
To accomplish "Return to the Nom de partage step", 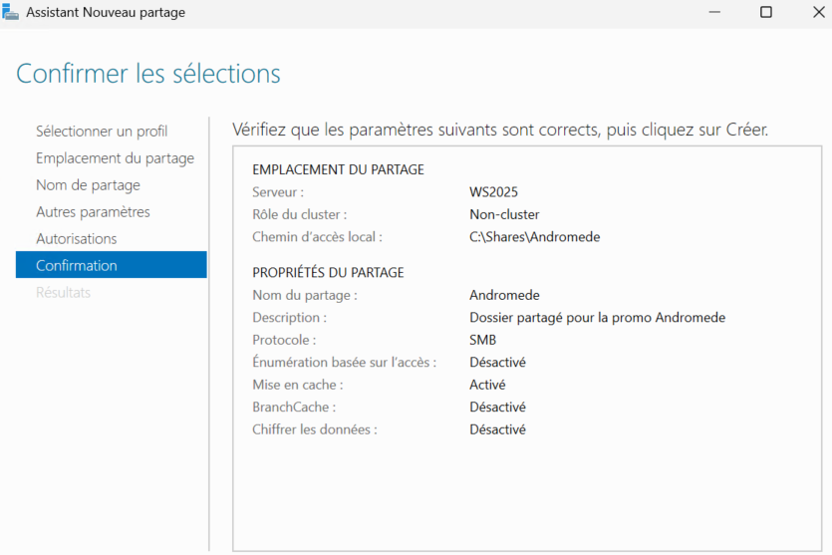I will [88, 184].
